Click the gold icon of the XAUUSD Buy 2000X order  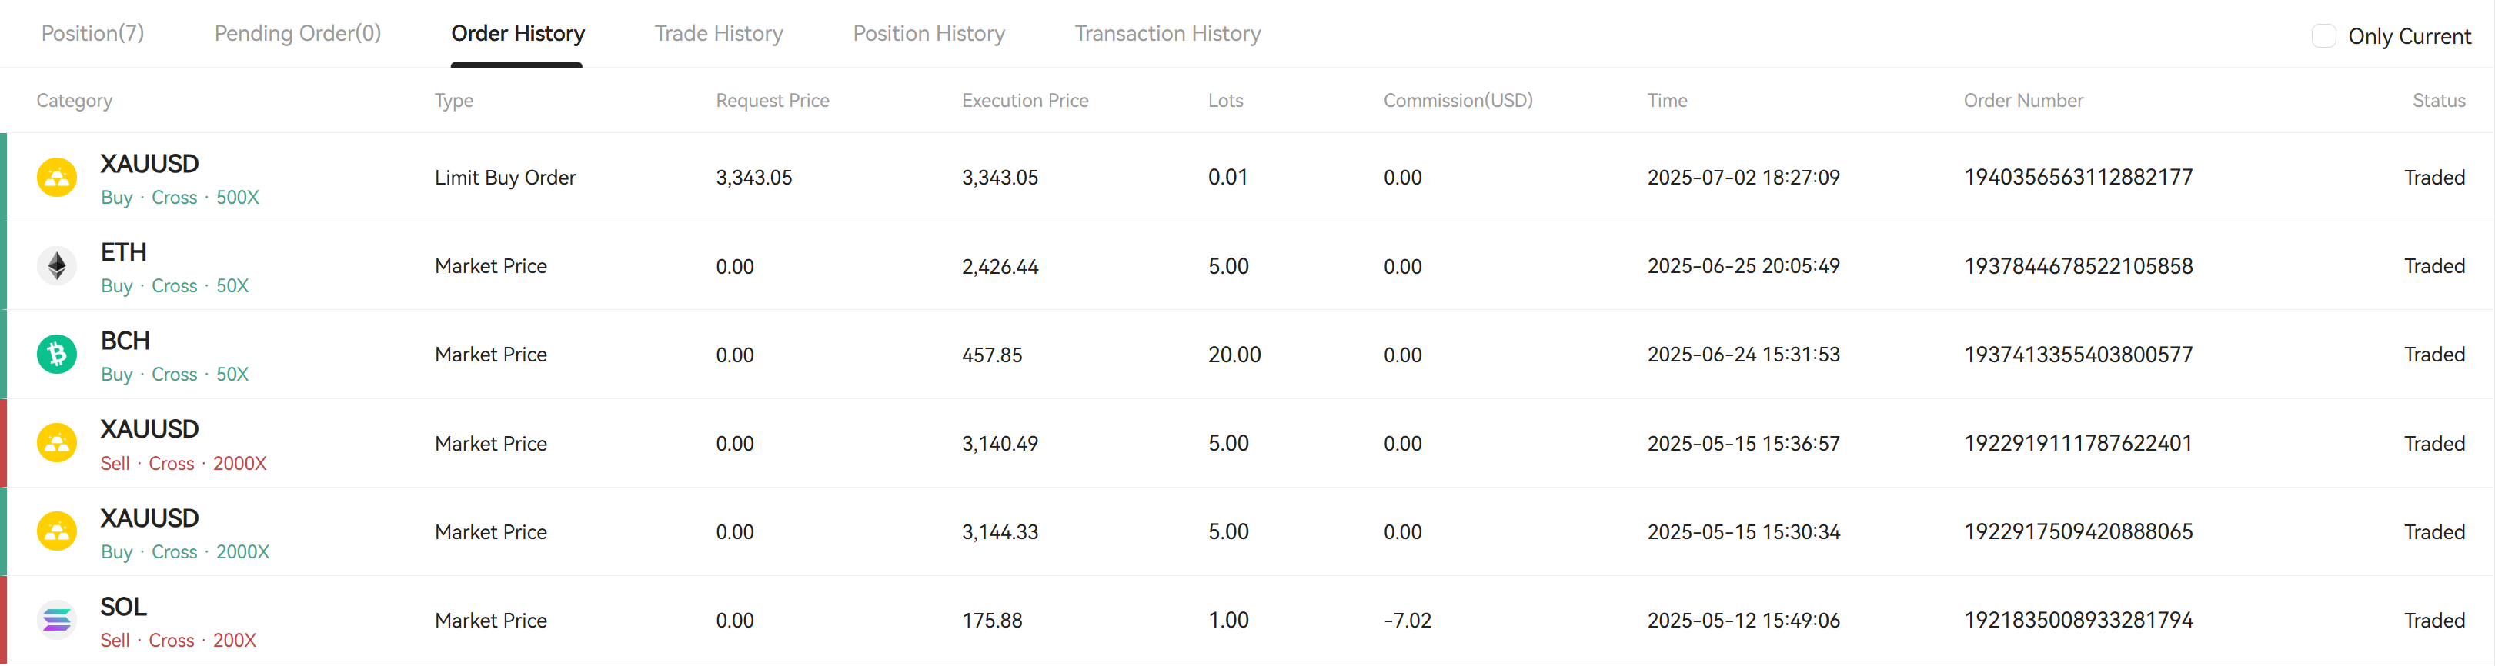point(57,531)
